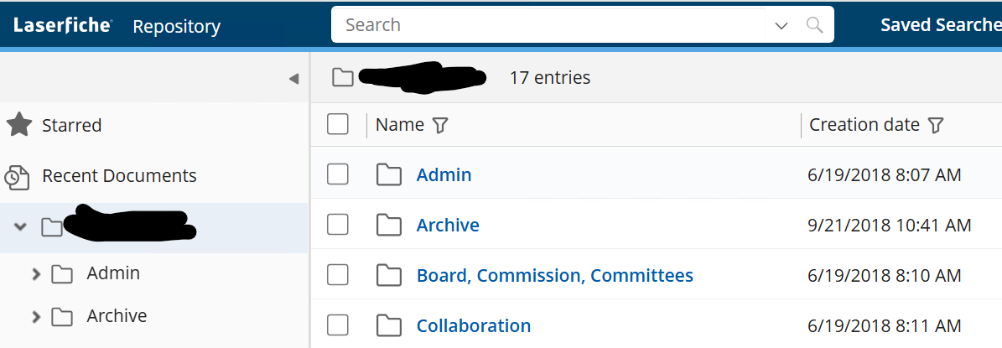The image size is (1002, 348).
Task: Filter entries by Name column funnel
Action: 440,126
